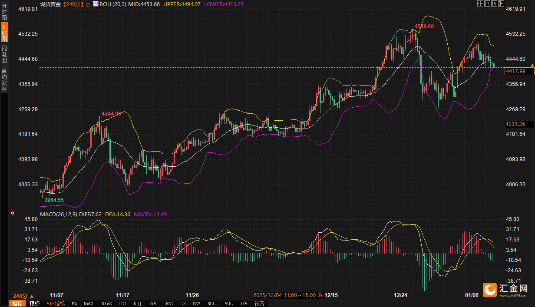
Task: Click the red target icon left of MACD
Action: point(13,214)
